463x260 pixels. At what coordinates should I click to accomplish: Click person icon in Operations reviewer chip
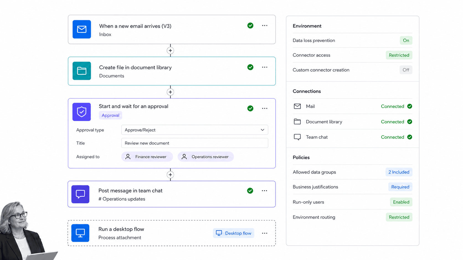pyautogui.click(x=184, y=157)
